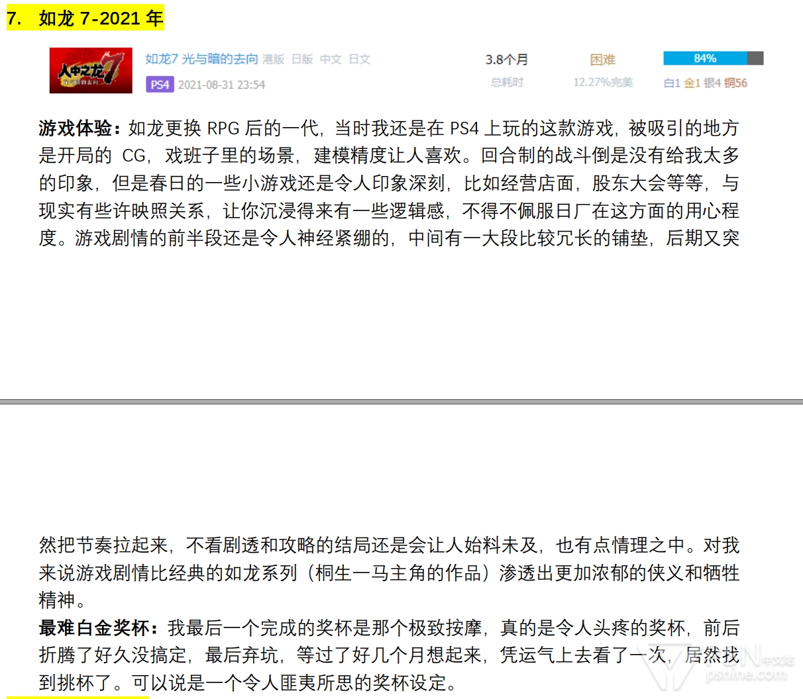
Task: Click the 银4 silver trophy count
Action: [712, 83]
